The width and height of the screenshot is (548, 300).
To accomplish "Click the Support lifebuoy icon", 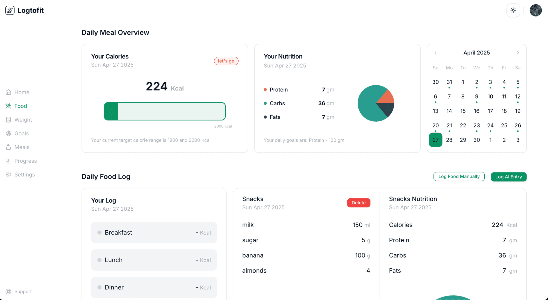I will pos(9,291).
